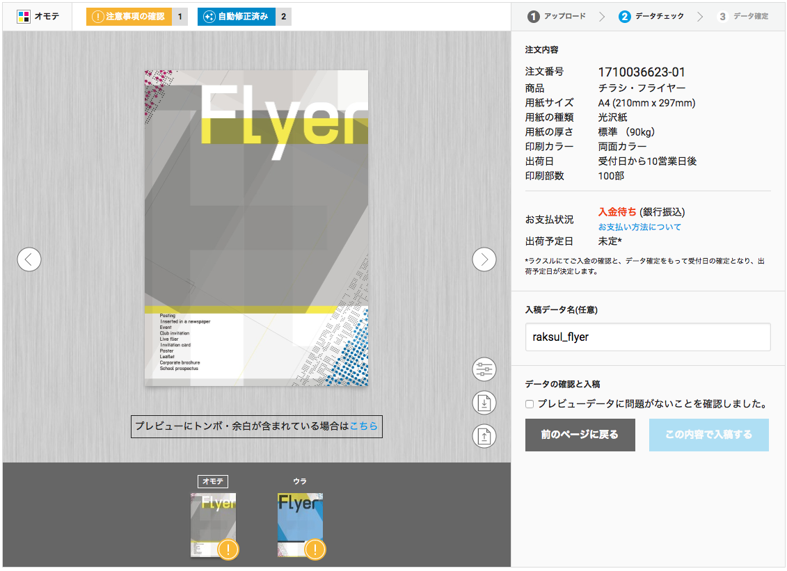The width and height of the screenshot is (787, 571).
Task: Click the next page arrow icon
Action: [x=484, y=259]
